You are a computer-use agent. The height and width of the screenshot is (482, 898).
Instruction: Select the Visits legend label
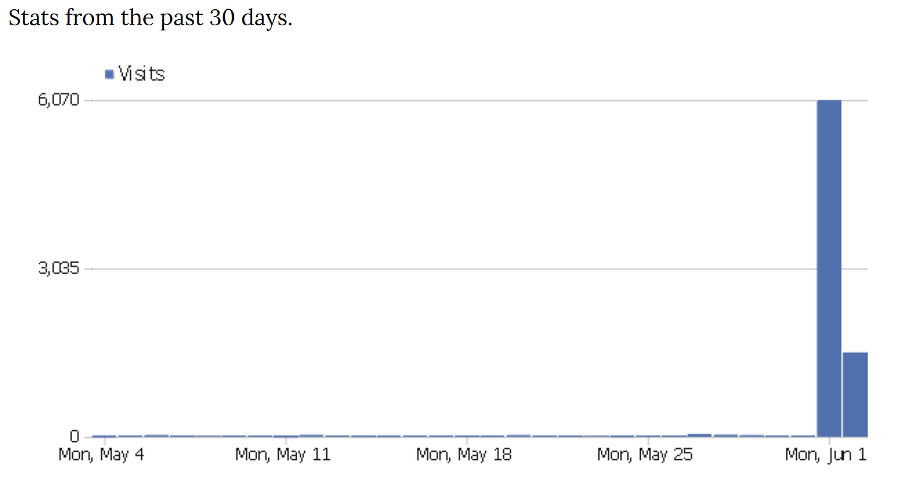pyautogui.click(x=141, y=74)
